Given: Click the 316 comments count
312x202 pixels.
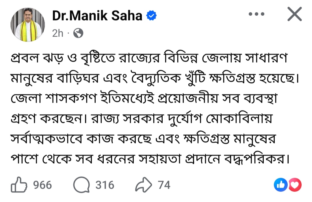Looking at the screenshot, I should click(x=105, y=185).
